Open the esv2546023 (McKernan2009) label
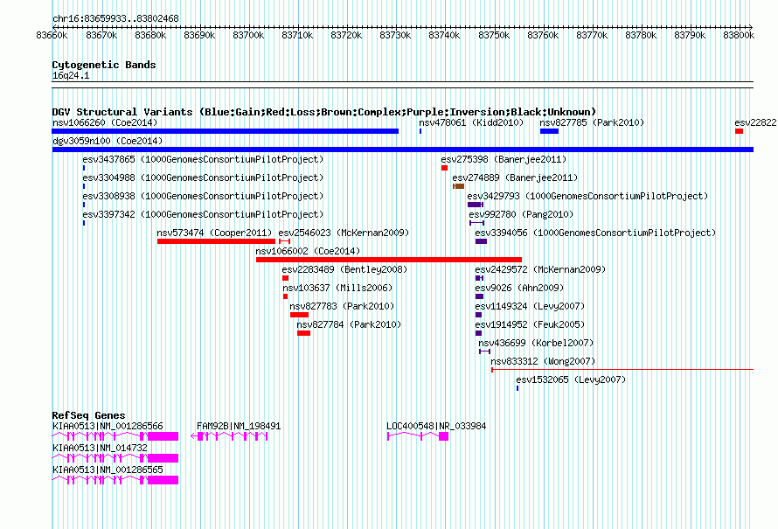This screenshot has height=529, width=778. pos(344,233)
